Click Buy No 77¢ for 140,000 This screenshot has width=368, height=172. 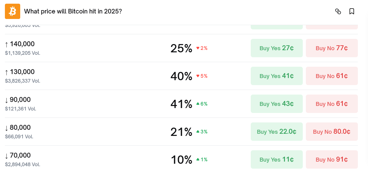(x=332, y=48)
